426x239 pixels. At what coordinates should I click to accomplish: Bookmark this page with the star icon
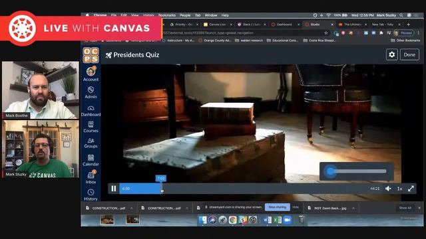(x=326, y=33)
